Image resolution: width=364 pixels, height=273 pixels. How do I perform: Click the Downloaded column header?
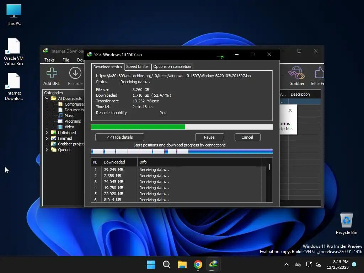[x=119, y=162]
